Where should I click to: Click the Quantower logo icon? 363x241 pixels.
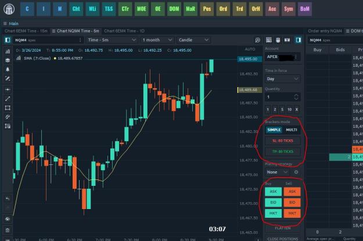point(9,9)
